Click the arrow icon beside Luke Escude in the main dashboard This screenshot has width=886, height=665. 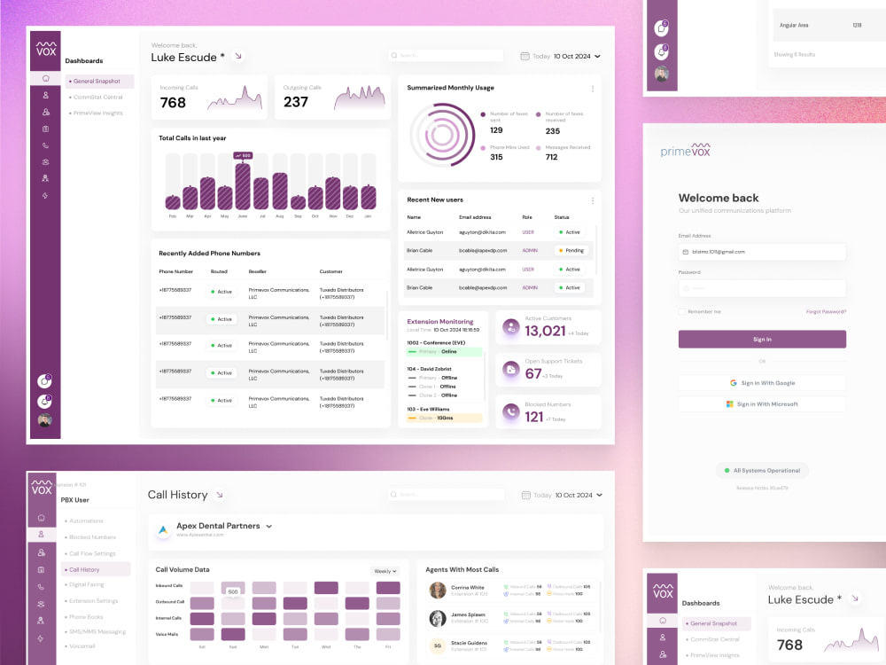click(238, 56)
